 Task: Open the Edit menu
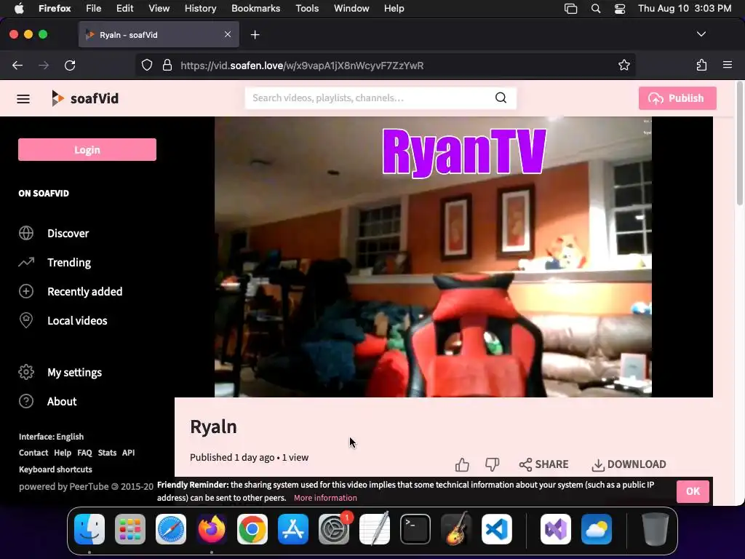pyautogui.click(x=125, y=9)
